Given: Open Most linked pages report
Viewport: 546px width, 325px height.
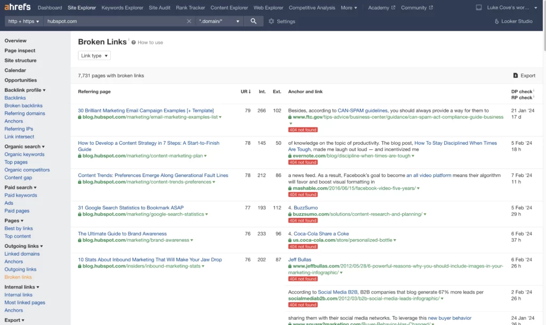Looking at the screenshot, I should coord(25,303).
